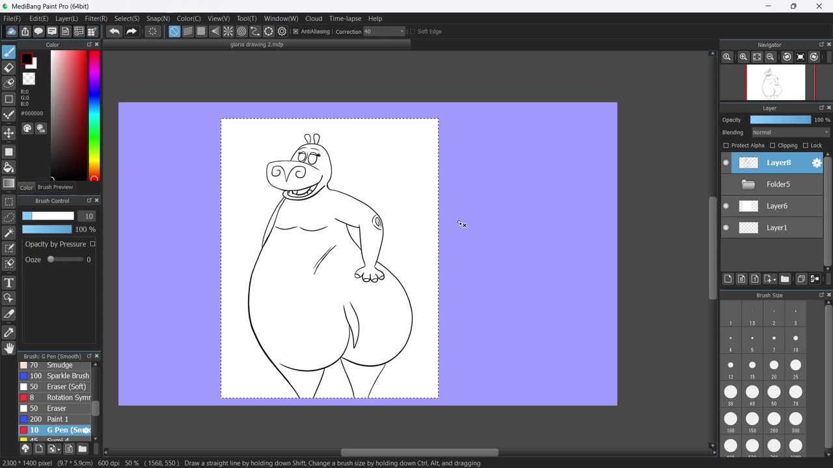Open the Time-lapse menu
This screenshot has height=468, width=833.
pyautogui.click(x=345, y=18)
